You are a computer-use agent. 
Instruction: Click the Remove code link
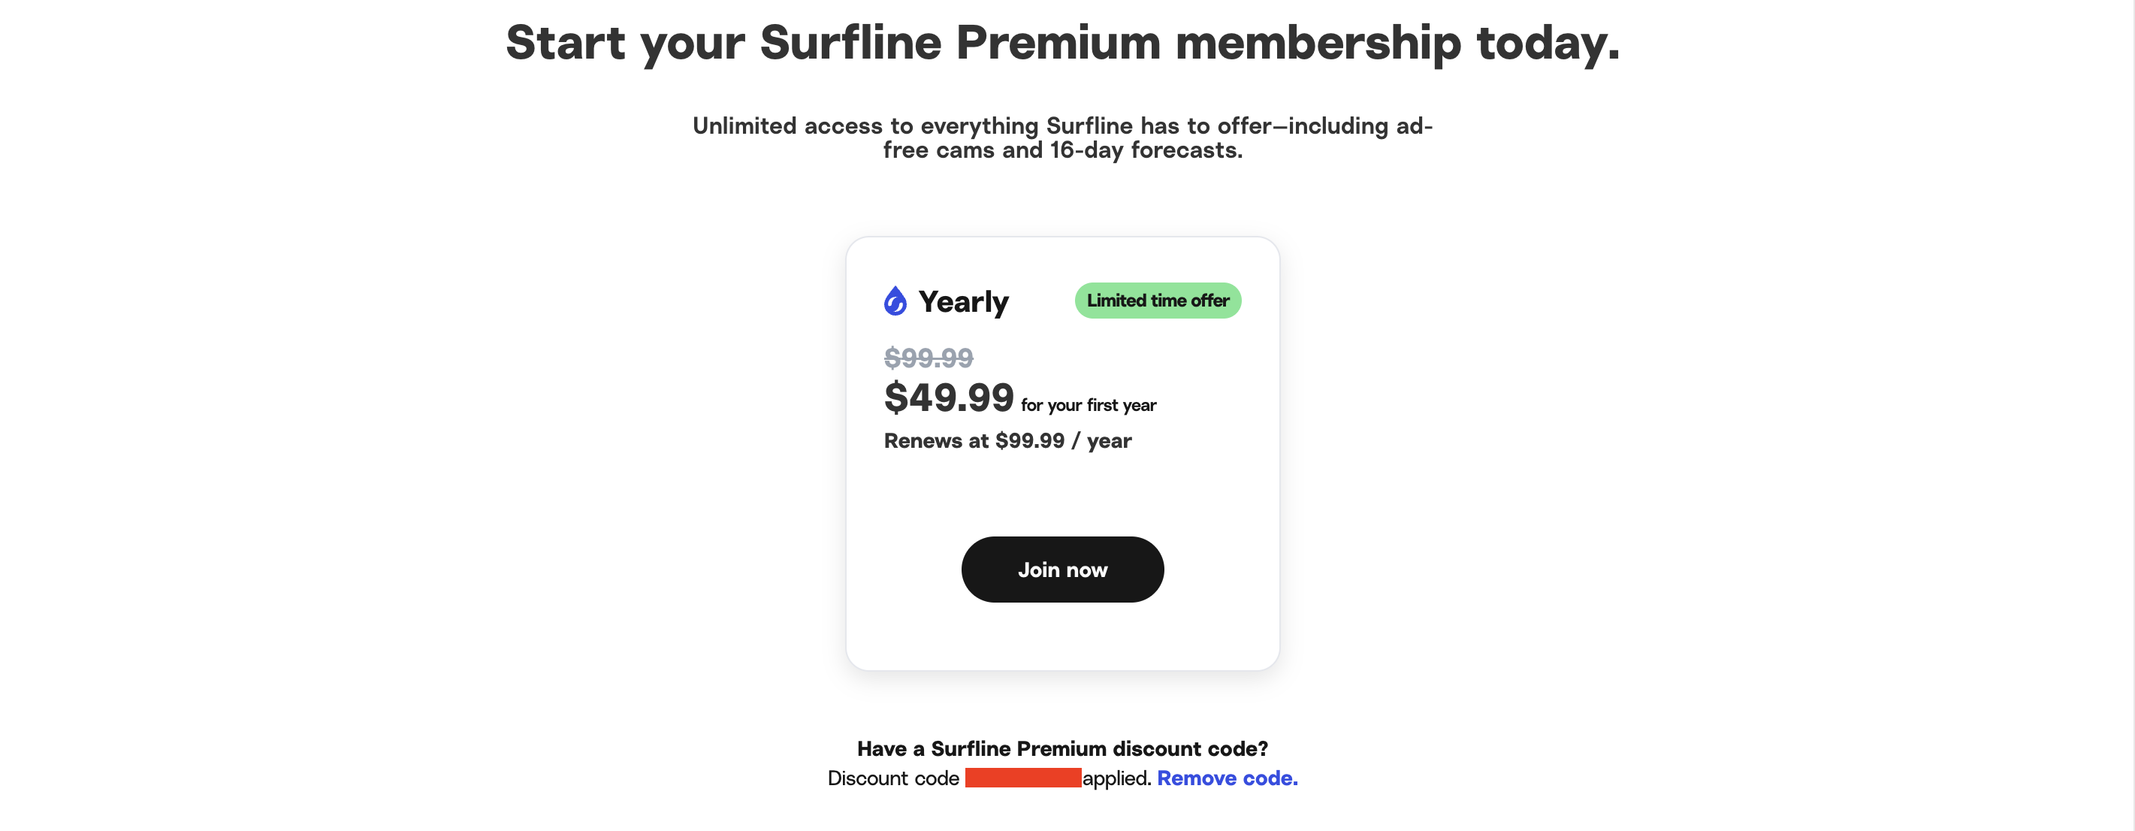coord(1227,778)
